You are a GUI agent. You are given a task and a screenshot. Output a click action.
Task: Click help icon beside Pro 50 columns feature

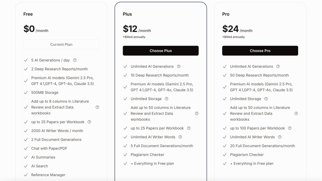296,114
